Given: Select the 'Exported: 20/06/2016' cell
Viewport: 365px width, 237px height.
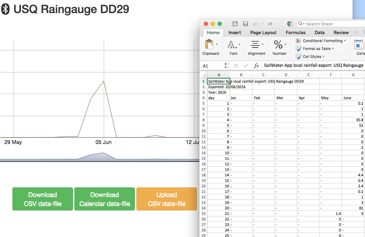Looking at the screenshot, I should [x=219, y=87].
